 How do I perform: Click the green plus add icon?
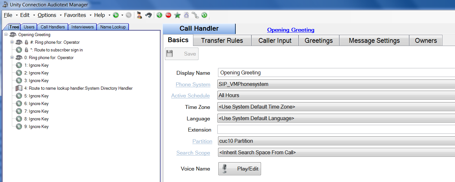(159, 15)
